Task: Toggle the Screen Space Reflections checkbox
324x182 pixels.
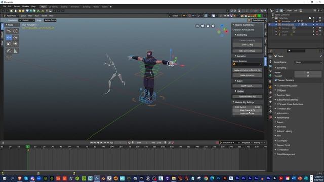Action: pos(278,104)
